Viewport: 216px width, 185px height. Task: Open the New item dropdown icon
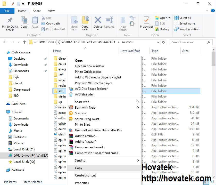pos(132,18)
